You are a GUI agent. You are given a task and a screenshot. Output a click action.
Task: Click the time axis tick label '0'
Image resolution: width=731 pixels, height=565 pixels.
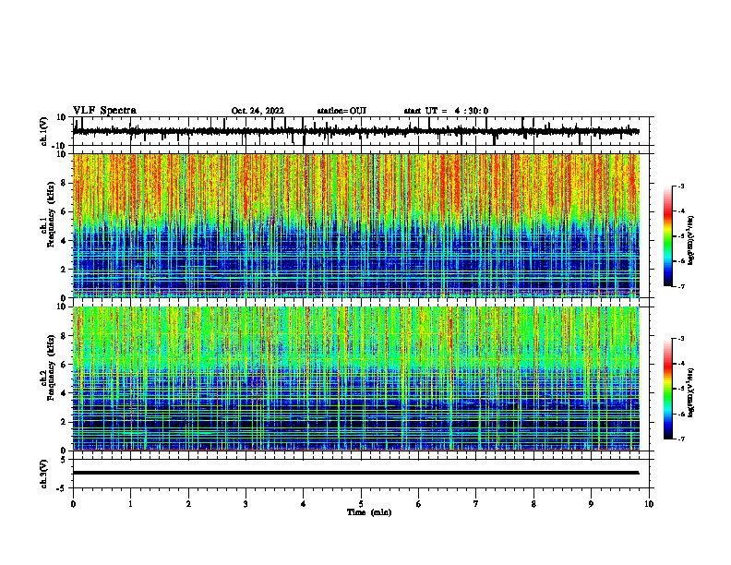click(73, 504)
